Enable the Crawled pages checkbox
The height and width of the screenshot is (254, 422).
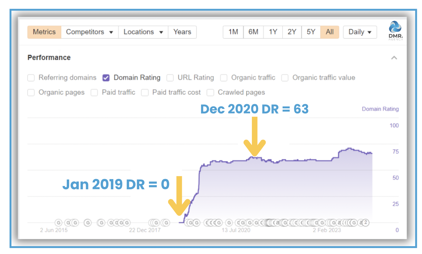point(210,93)
